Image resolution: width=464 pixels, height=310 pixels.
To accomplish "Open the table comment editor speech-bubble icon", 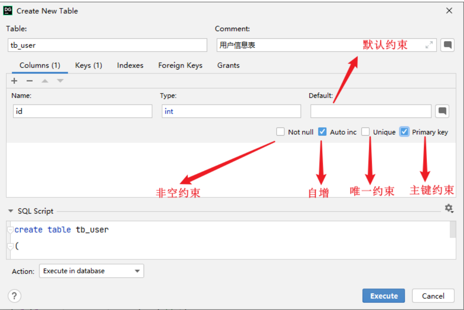I will (448, 45).
